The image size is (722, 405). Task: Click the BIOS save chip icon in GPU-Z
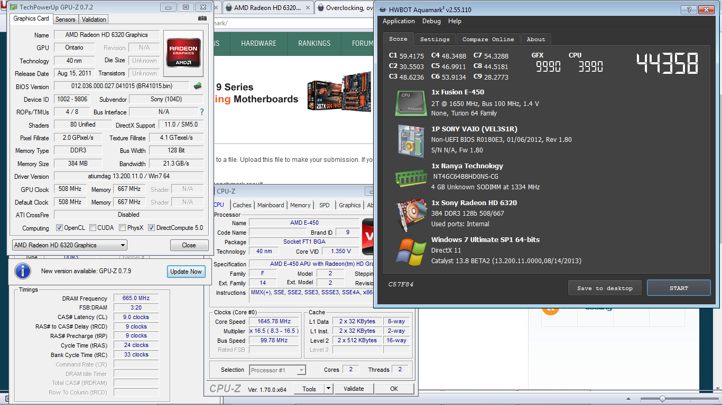(198, 85)
